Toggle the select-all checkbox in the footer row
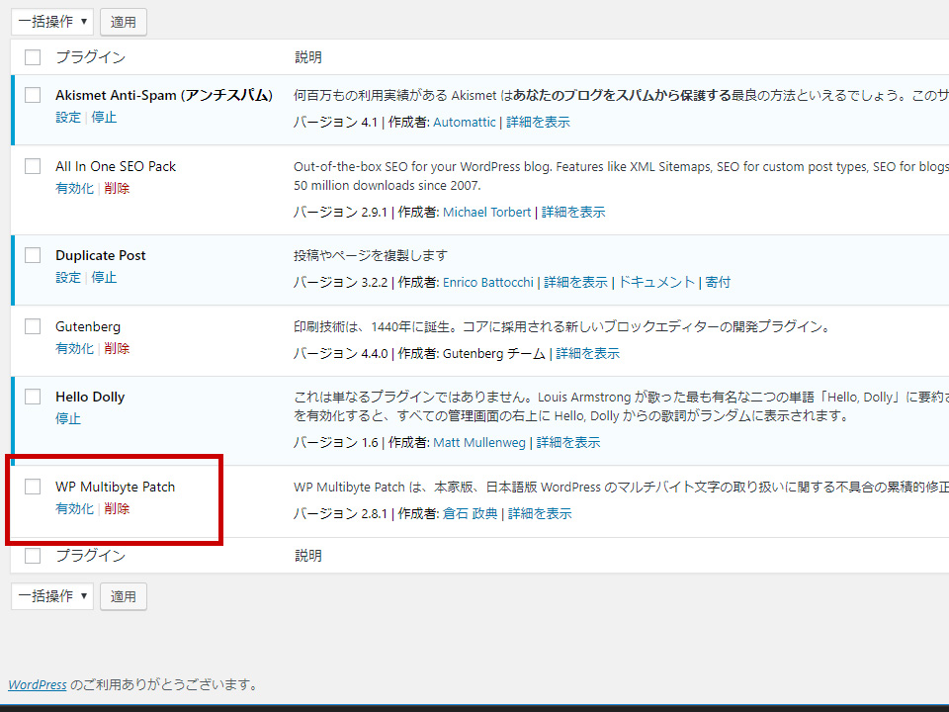Screen dimensions: 949x712 click(32, 555)
